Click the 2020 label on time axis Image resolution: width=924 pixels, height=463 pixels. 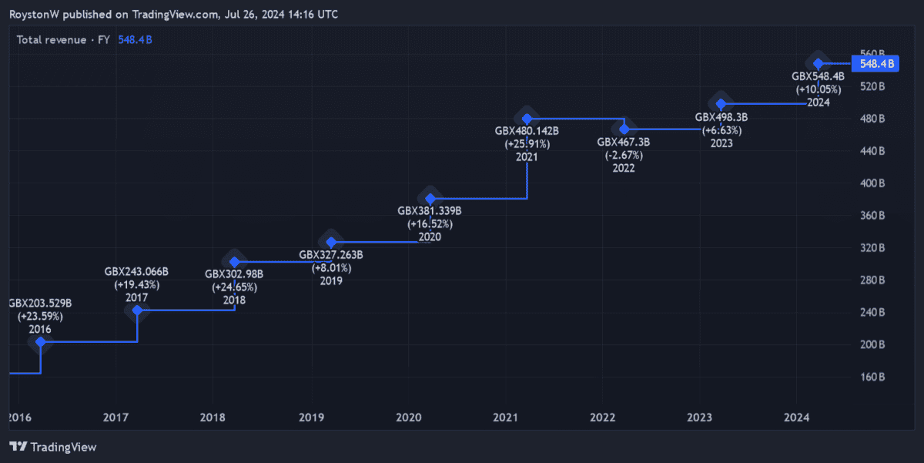coord(408,418)
